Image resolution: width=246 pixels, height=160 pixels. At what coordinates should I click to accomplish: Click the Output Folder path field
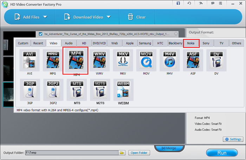tap(72, 153)
